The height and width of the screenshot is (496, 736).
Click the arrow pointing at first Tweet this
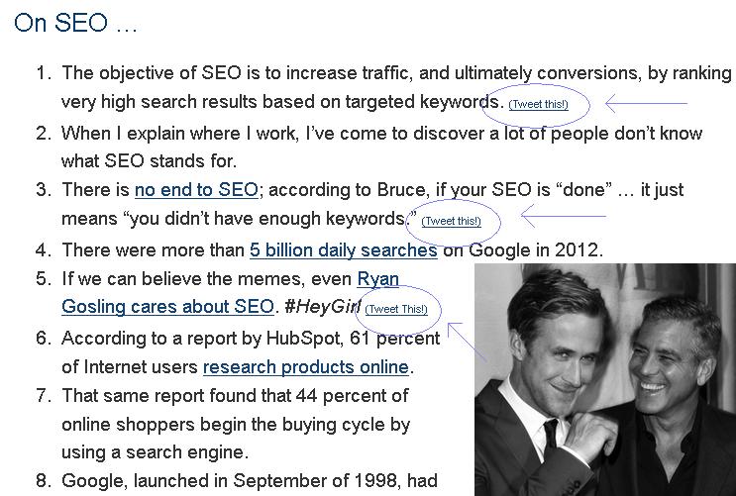pyautogui.click(x=646, y=103)
